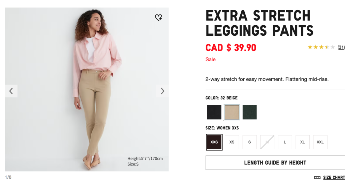The width and height of the screenshot is (364, 185).
Task: Show next product image
Action: [162, 91]
